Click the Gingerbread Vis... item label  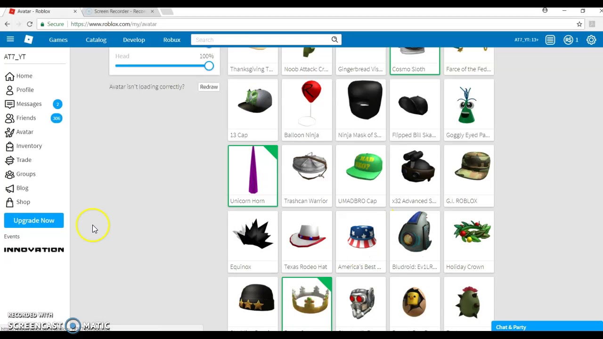[360, 69]
